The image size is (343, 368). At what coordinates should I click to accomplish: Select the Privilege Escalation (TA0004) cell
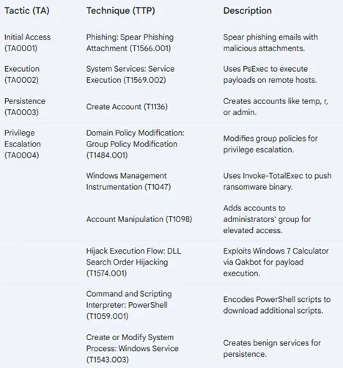(23, 144)
